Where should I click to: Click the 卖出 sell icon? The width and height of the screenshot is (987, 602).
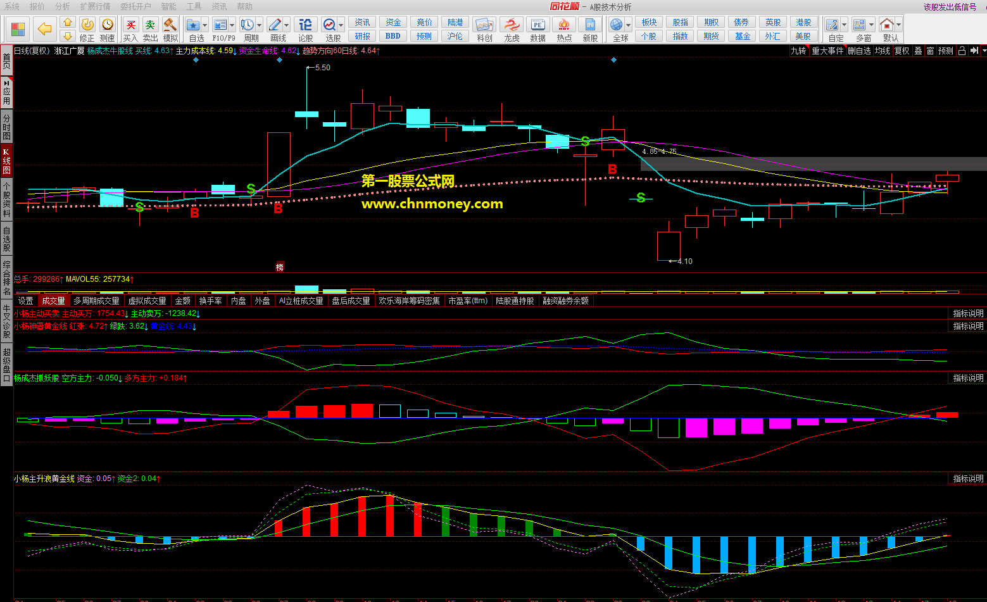pyautogui.click(x=150, y=25)
